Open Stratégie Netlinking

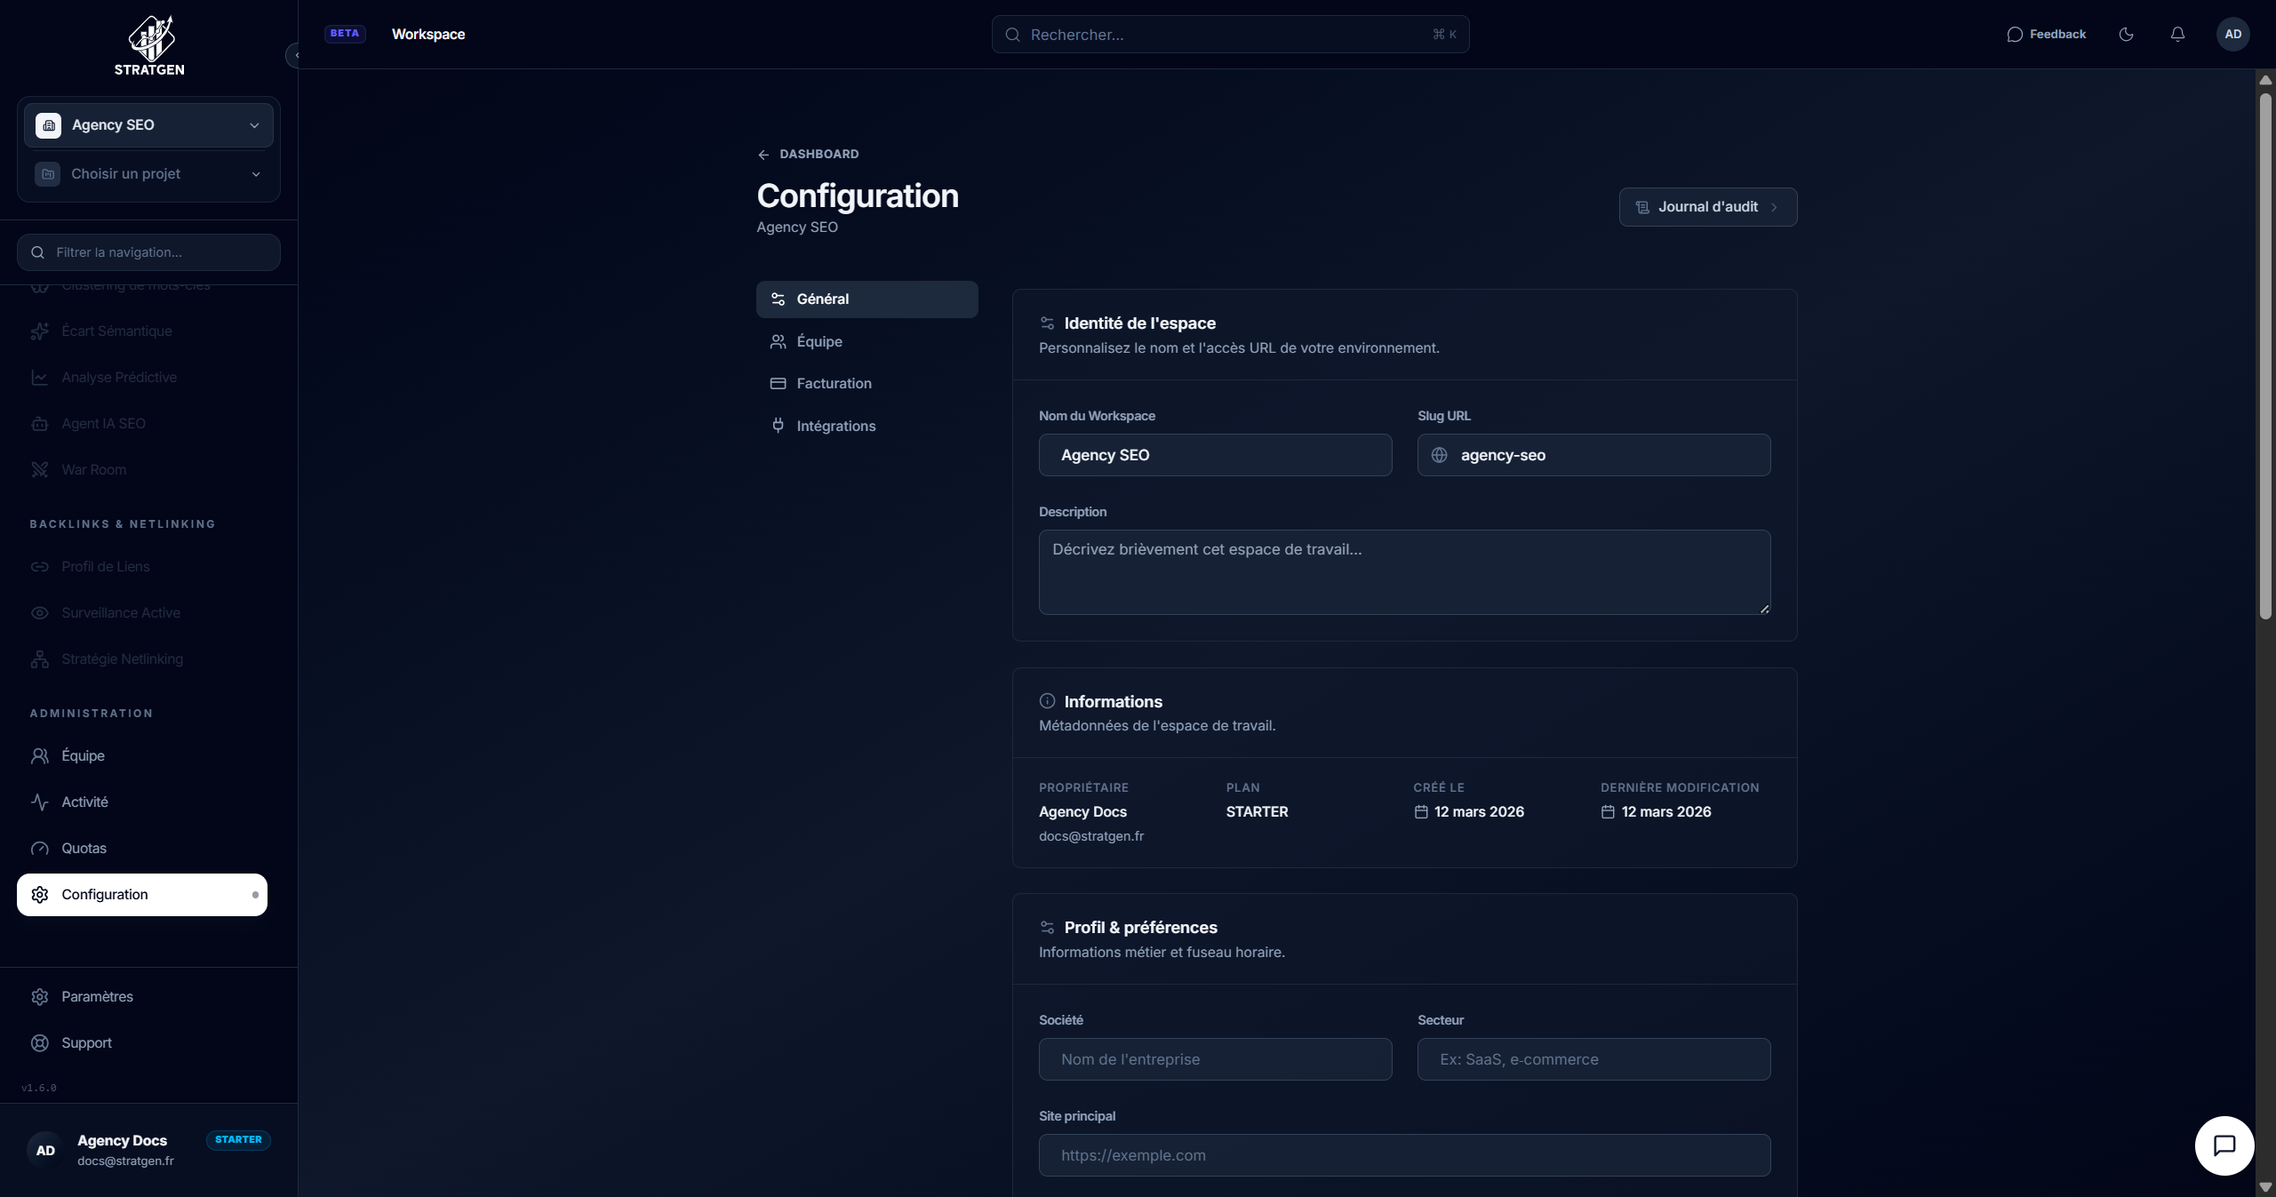pos(120,658)
